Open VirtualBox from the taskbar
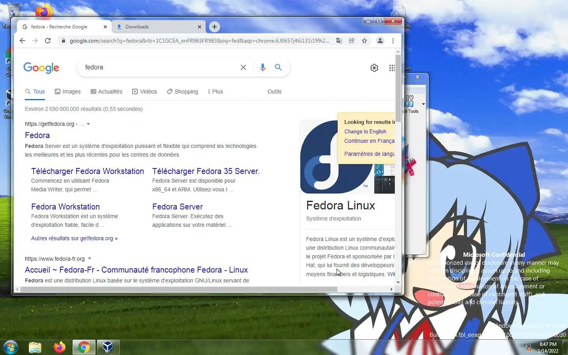The image size is (568, 355). [108, 348]
